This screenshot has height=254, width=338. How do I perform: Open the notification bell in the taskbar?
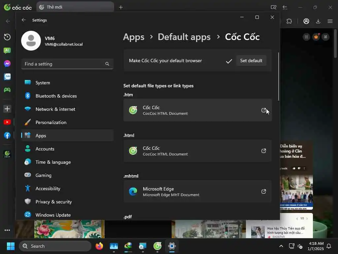point(329,246)
